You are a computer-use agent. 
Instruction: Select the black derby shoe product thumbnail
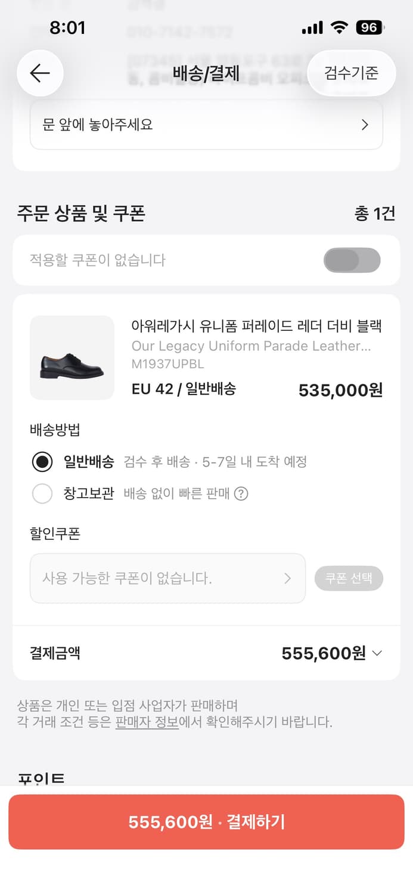point(72,358)
